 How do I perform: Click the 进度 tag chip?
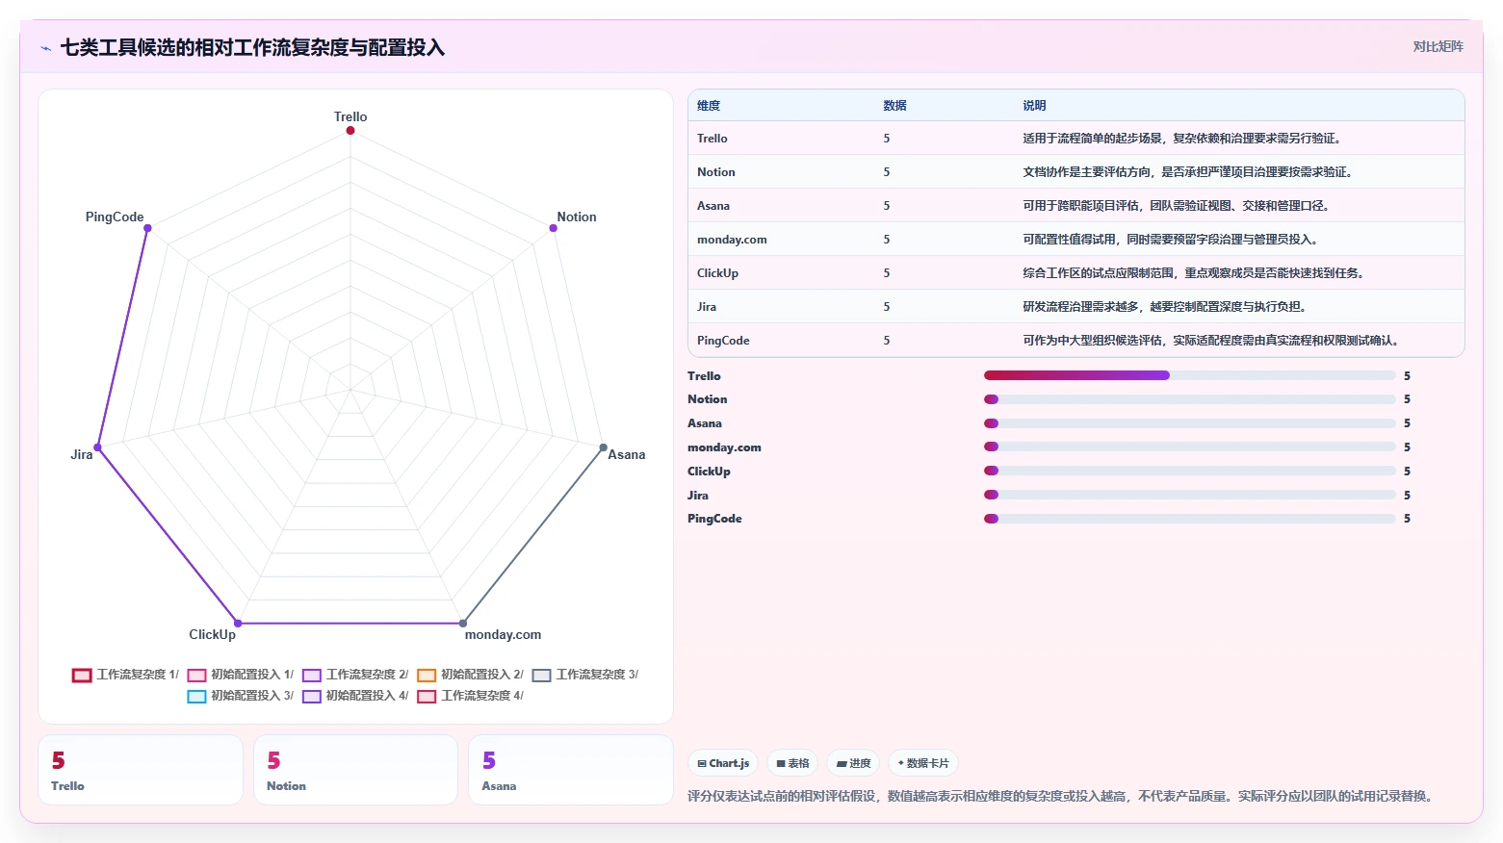[853, 763]
